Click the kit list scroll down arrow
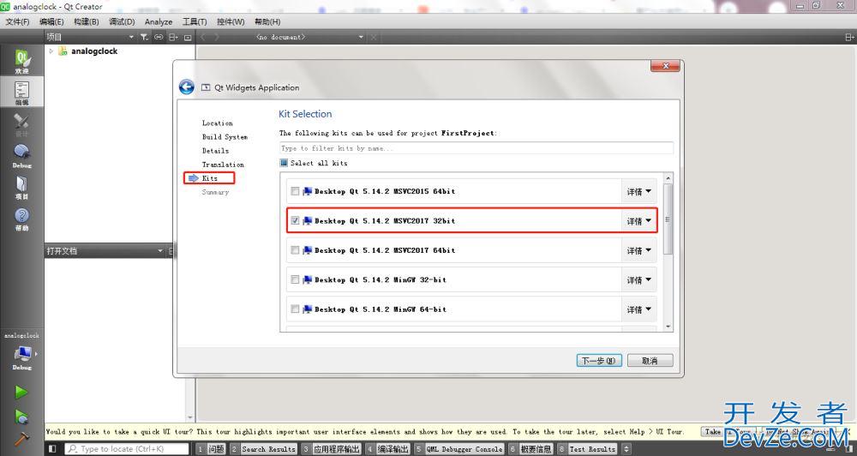Screen dimensions: 857x456 [668, 327]
